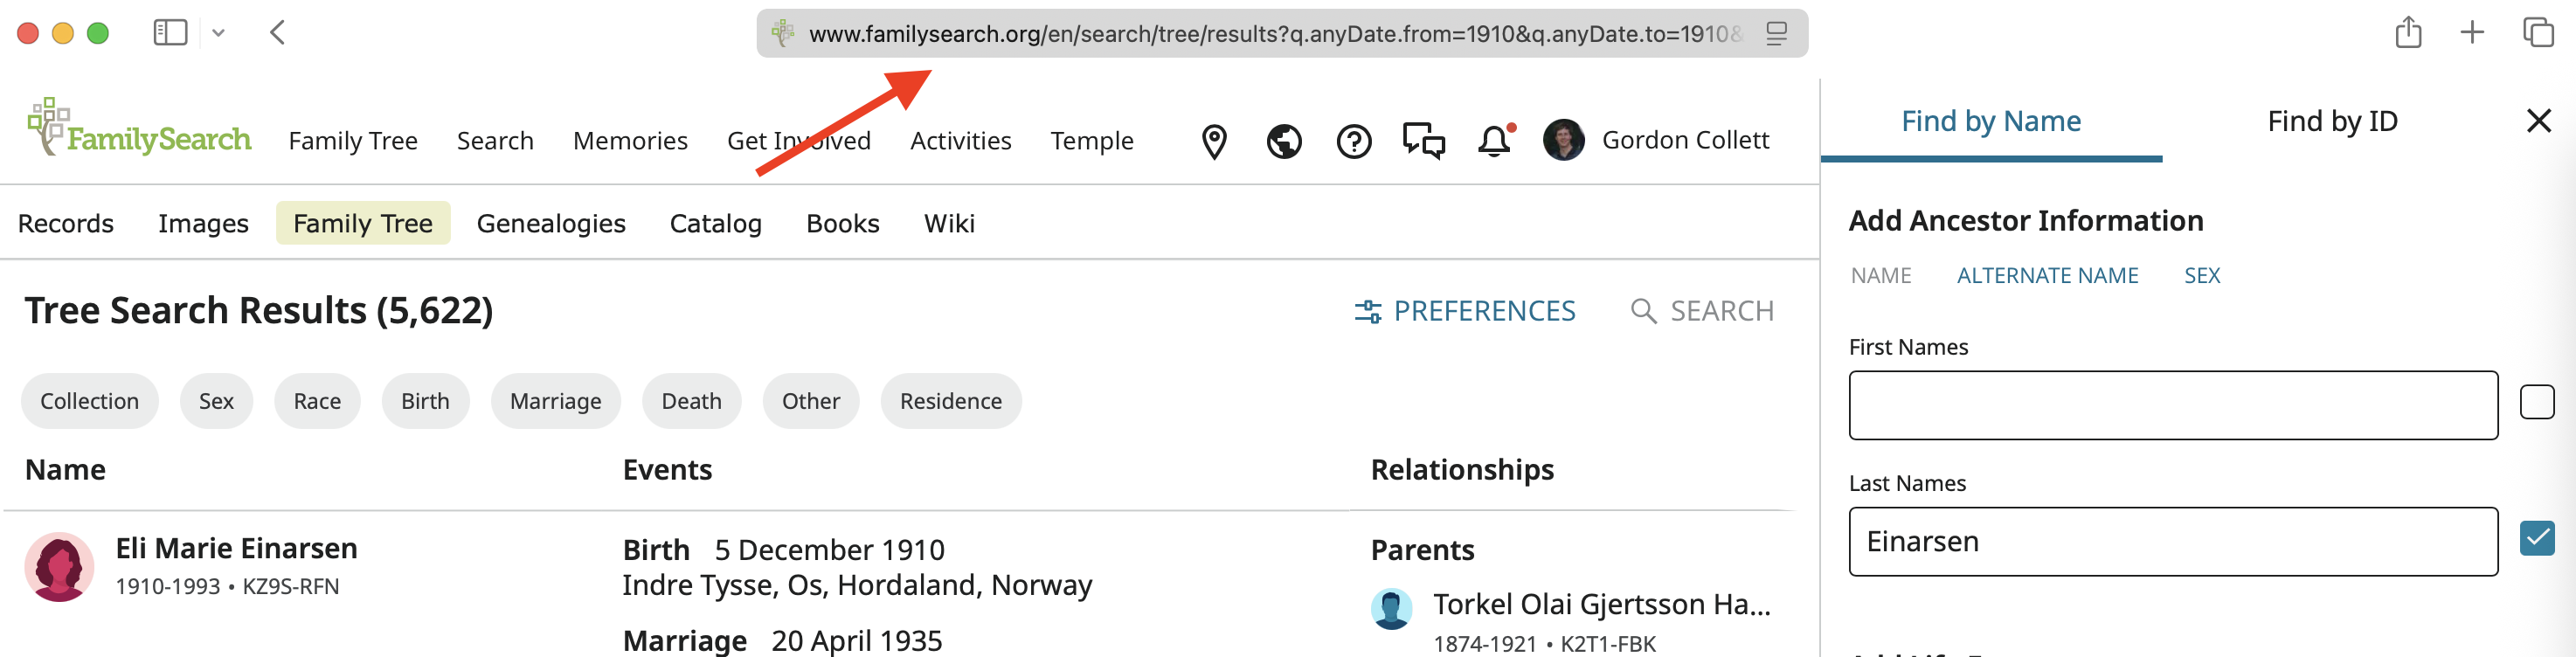
Task: Open the tab group chevron menu
Action: [219, 32]
